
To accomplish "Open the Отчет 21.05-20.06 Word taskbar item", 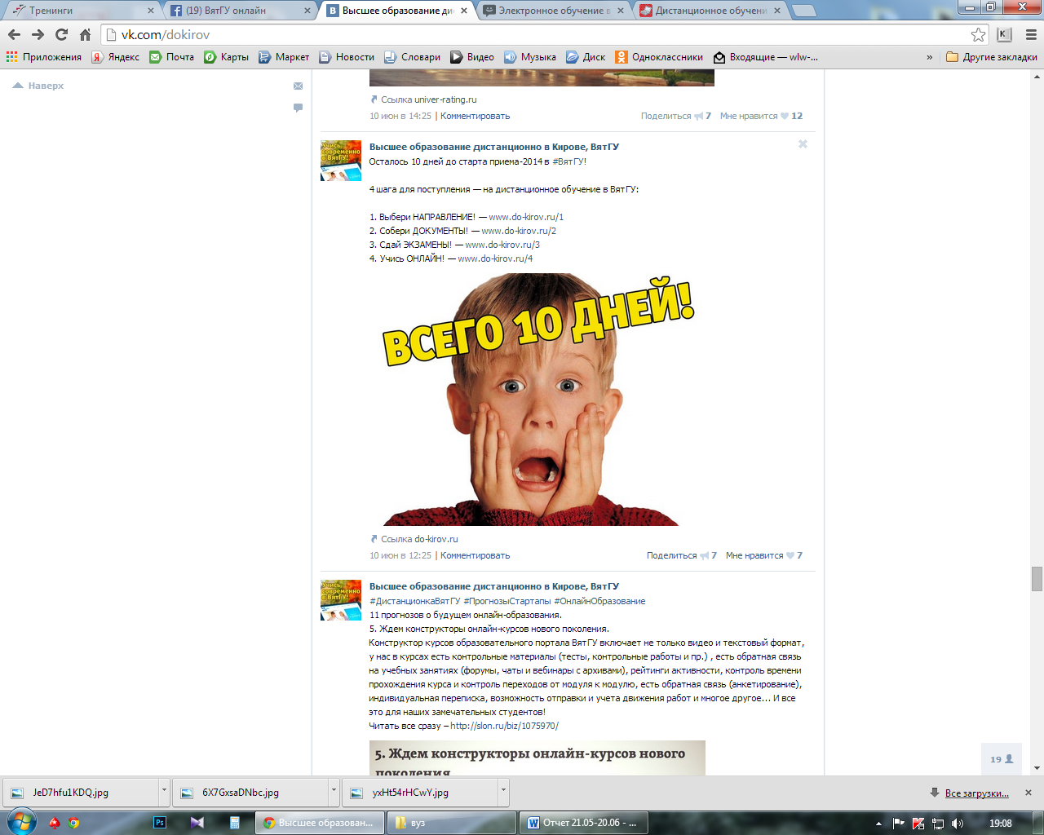I will point(584,823).
